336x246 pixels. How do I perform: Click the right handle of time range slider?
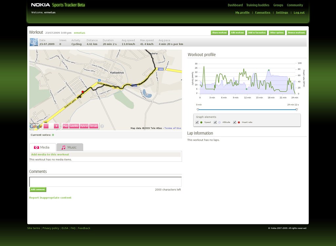click(297, 110)
